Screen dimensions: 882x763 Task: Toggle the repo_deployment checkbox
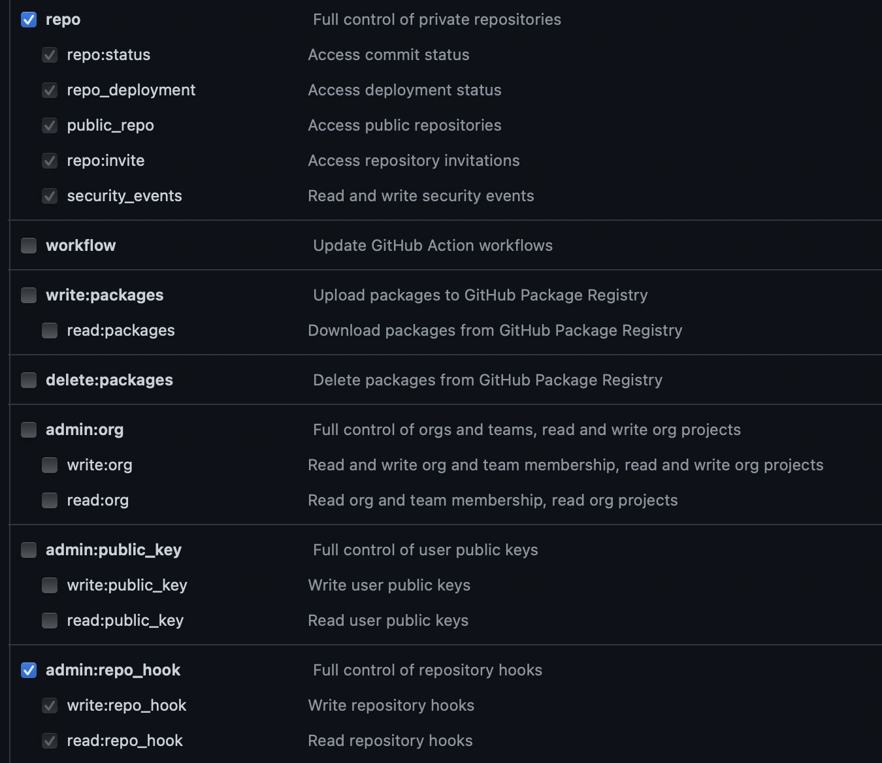[50, 90]
